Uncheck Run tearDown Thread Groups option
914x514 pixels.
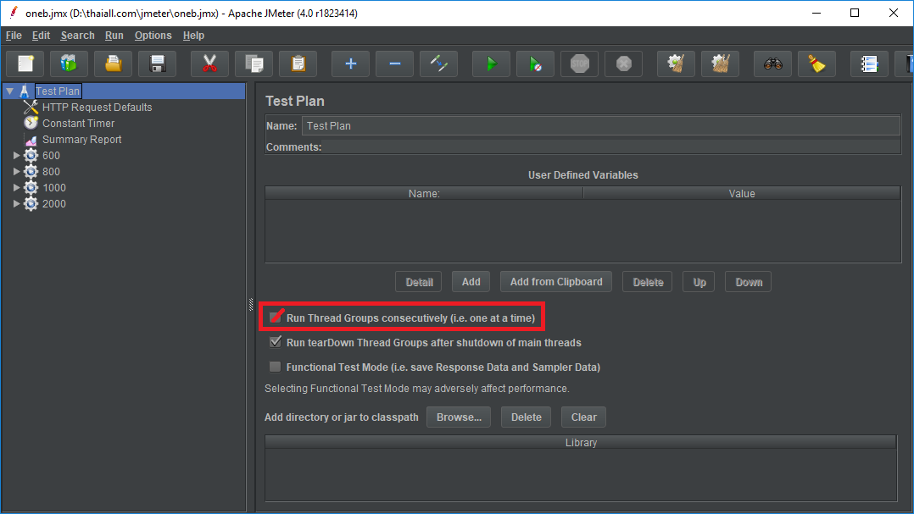tap(276, 342)
